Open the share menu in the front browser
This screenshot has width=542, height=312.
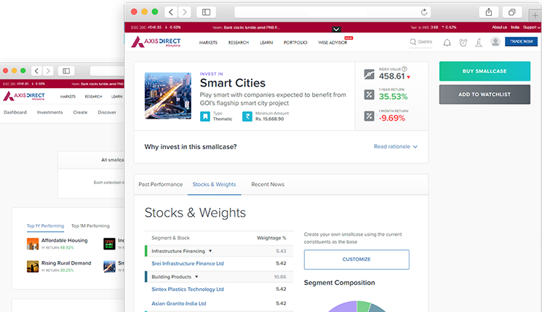(x=489, y=12)
